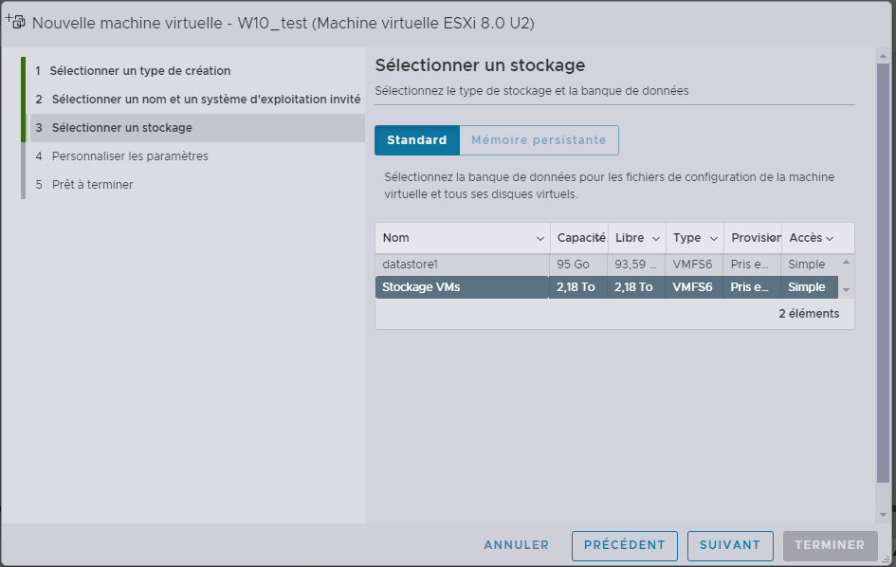Image resolution: width=896 pixels, height=567 pixels.
Task: Open the Type column chevron menu
Action: point(714,238)
